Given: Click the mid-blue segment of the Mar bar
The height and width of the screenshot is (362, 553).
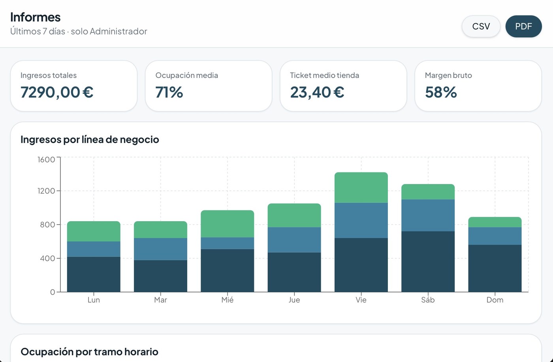Looking at the screenshot, I should click(160, 249).
